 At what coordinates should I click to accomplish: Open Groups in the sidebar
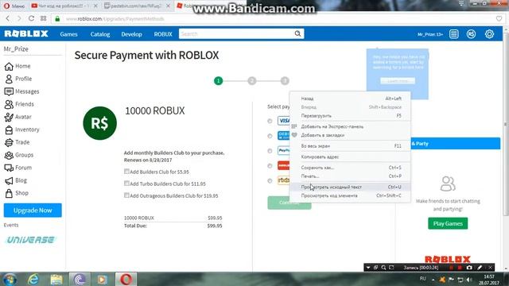point(19,155)
